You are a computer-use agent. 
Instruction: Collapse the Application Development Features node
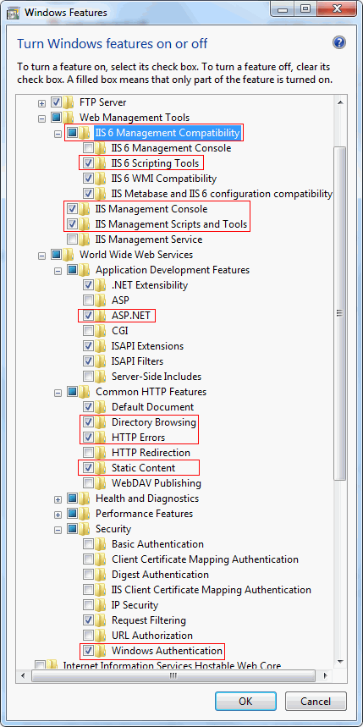coord(58,271)
